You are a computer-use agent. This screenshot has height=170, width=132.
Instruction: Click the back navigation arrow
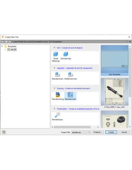3,41
